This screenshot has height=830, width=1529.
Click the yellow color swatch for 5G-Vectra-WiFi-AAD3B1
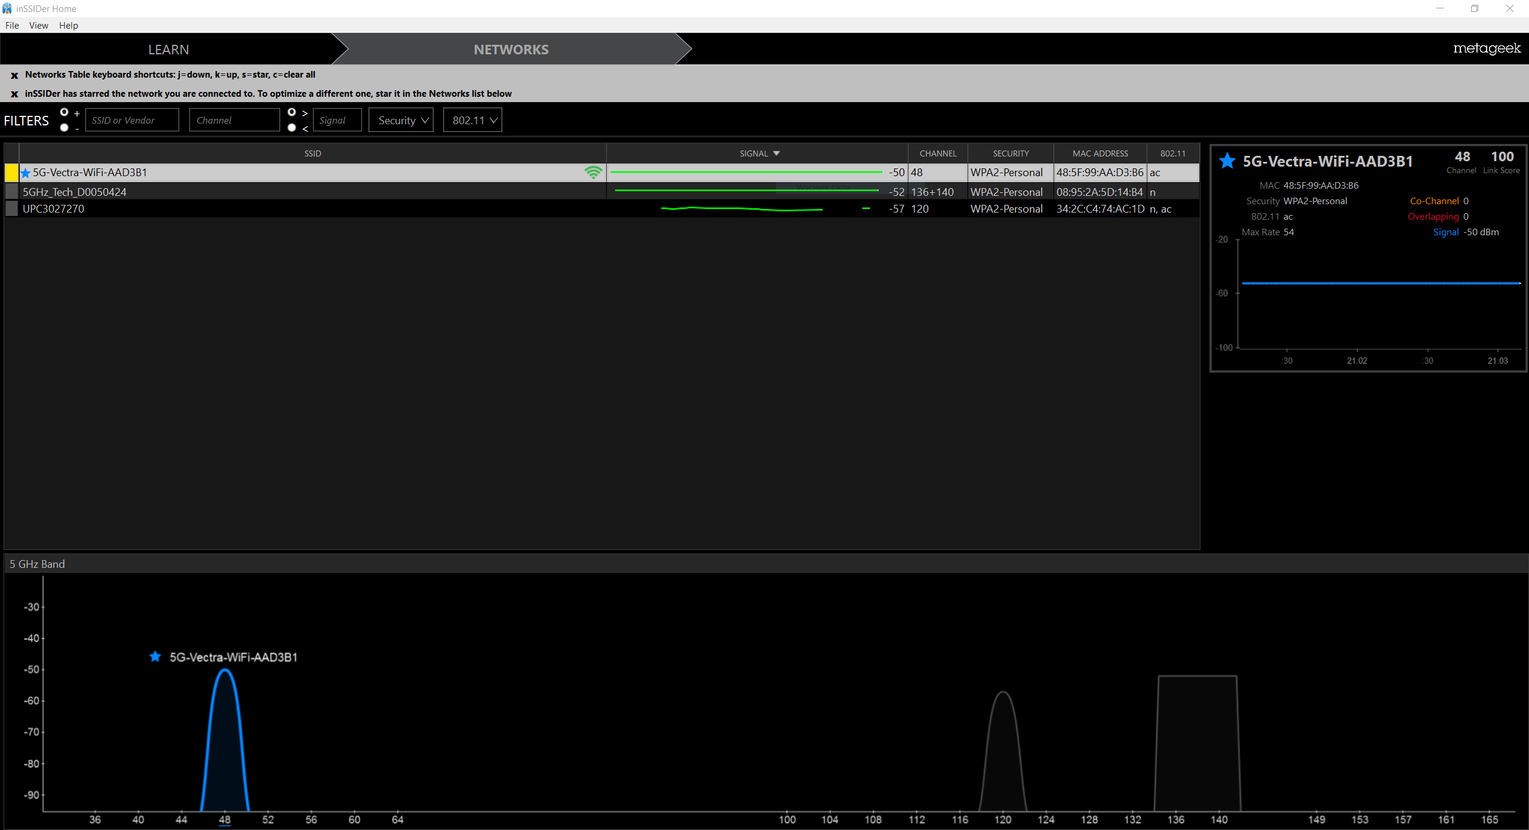point(11,173)
